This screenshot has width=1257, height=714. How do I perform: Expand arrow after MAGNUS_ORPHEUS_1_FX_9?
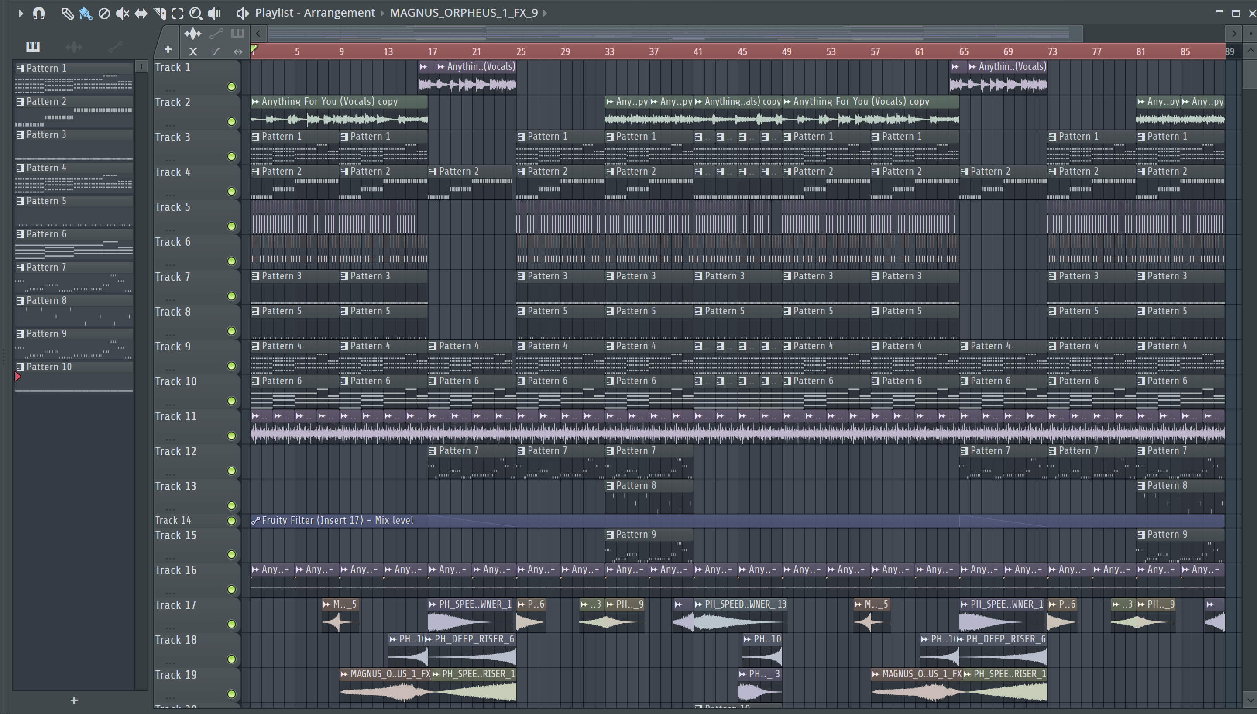click(545, 13)
